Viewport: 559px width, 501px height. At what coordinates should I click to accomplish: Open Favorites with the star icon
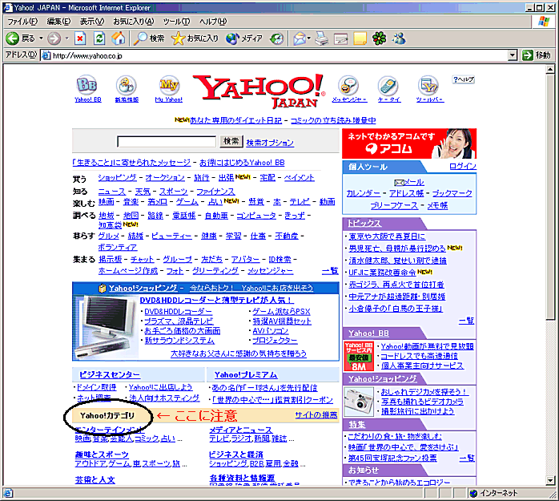coord(195,38)
